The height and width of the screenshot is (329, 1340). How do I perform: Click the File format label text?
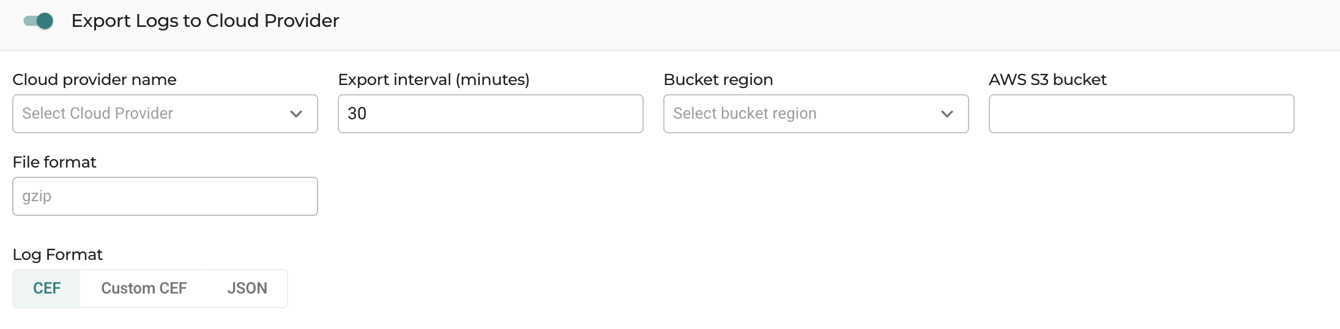[54, 162]
